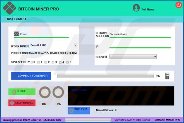Enable CPU affinity core 1
The height and width of the screenshot is (123, 184).
tap(38, 62)
